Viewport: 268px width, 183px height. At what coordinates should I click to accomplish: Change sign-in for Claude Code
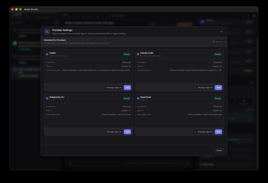203,87
